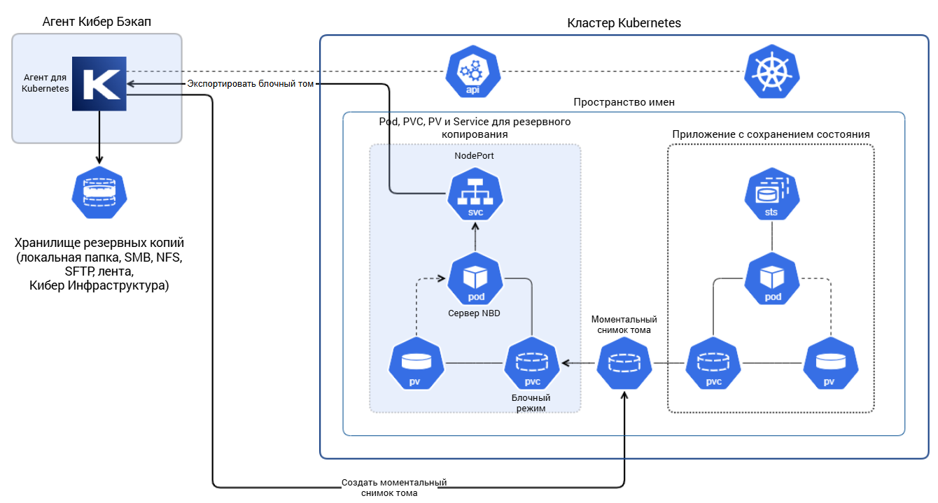Click the "Моментальный снимок тома" caption above snapshot icon
The height and width of the screenshot is (503, 938).
point(624,325)
